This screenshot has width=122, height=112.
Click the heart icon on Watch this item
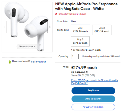coord(84,107)
